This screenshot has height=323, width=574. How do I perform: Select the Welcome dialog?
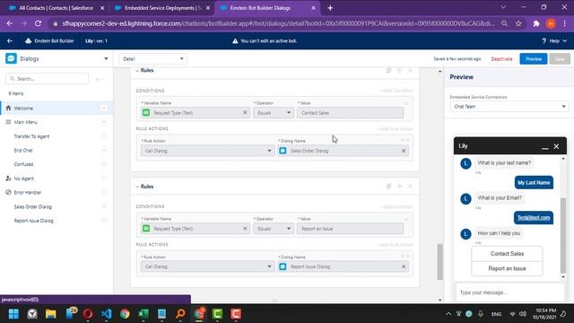point(57,108)
